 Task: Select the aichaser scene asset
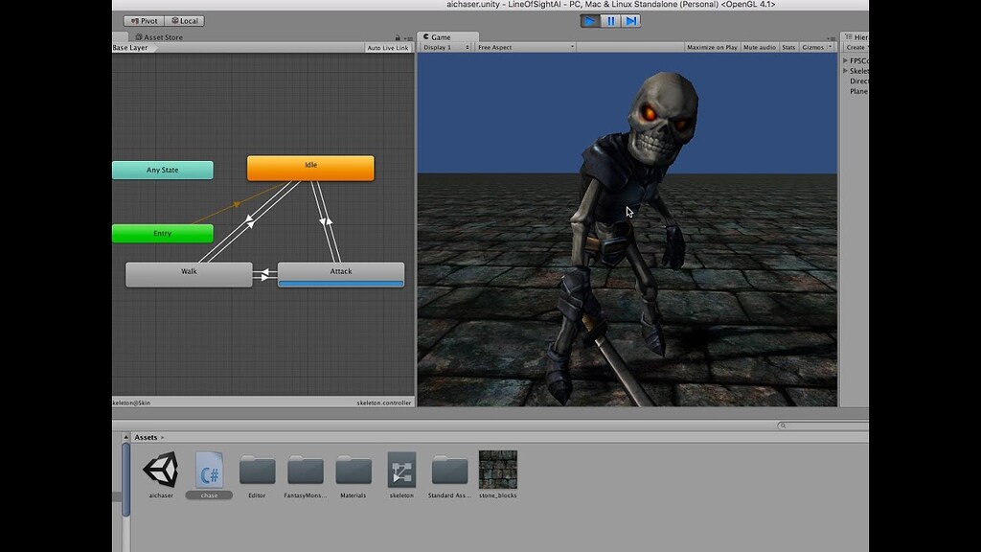pyautogui.click(x=160, y=470)
